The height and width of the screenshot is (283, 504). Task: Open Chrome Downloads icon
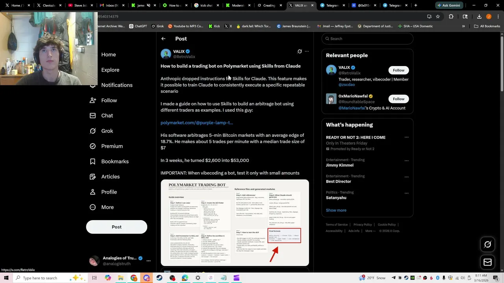[x=479, y=17]
